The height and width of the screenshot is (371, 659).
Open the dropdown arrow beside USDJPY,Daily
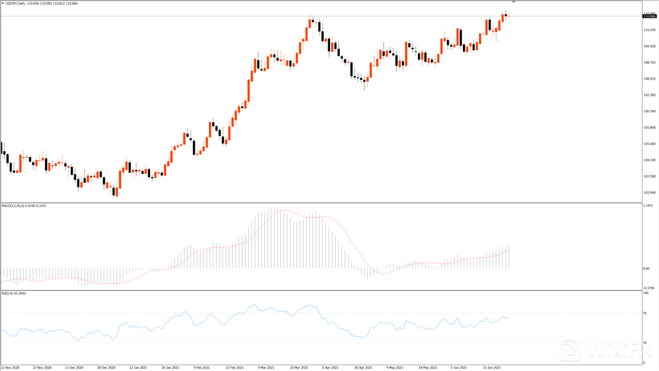(x=3, y=4)
